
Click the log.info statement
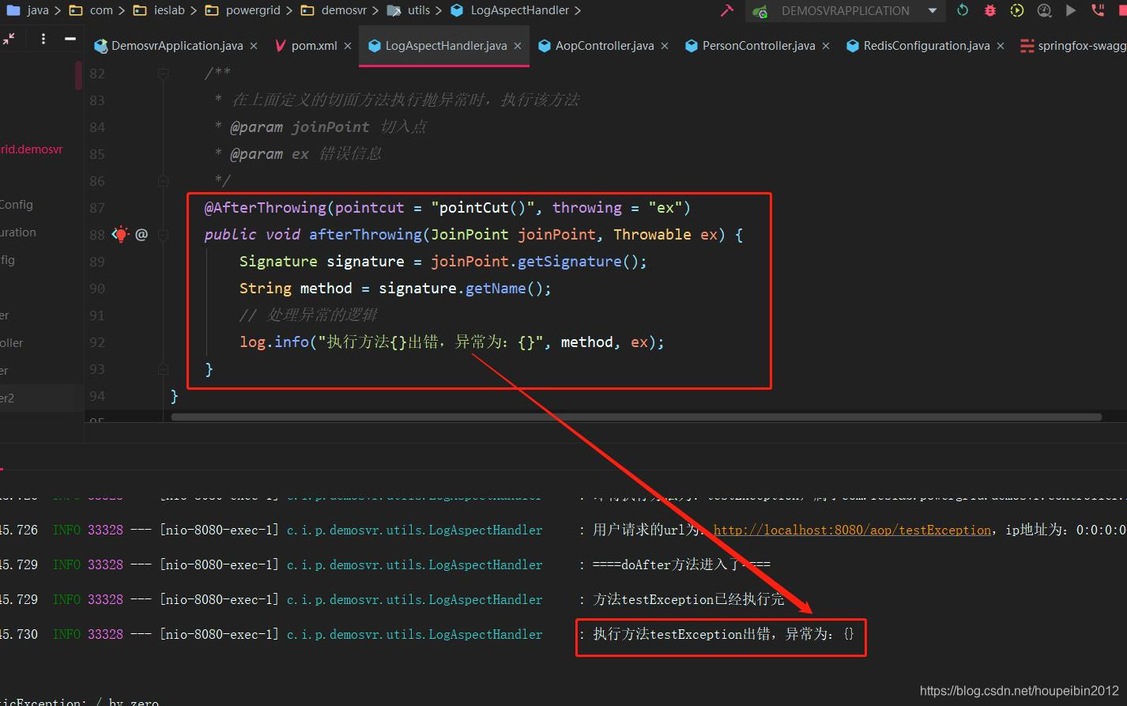tap(452, 342)
